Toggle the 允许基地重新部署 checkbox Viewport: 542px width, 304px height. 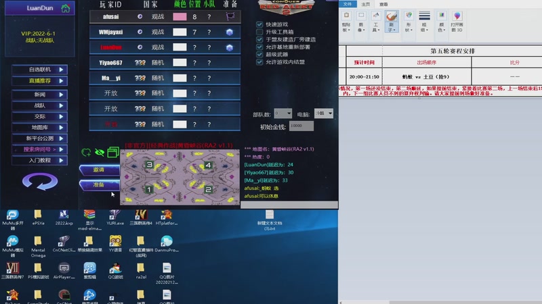click(x=259, y=47)
